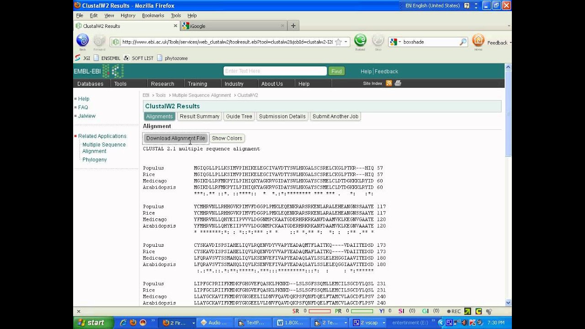Open the Feedback toolbar dropdown

(x=510, y=43)
